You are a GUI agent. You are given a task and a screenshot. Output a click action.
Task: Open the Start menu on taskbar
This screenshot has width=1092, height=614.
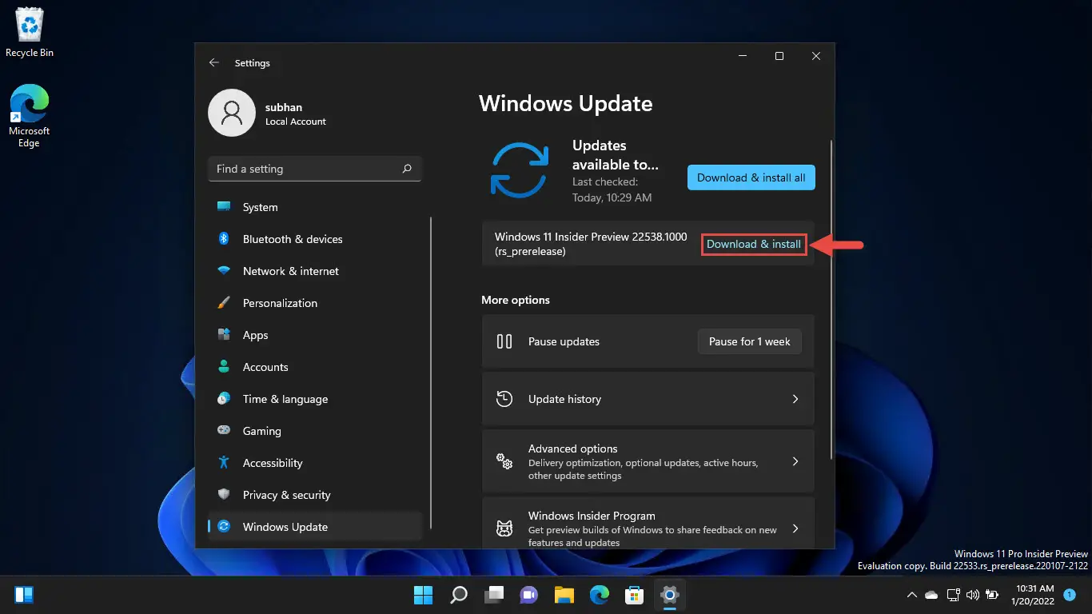pos(423,595)
